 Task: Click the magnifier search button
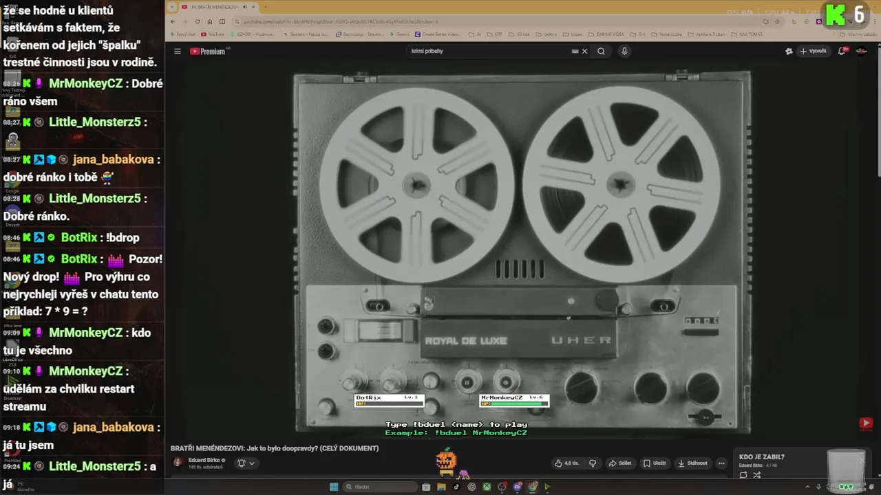tap(601, 52)
